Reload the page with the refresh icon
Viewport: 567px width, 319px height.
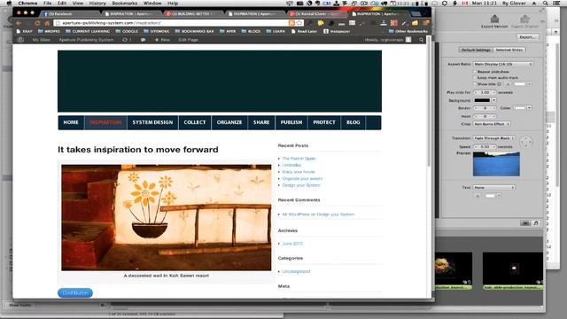[x=37, y=23]
